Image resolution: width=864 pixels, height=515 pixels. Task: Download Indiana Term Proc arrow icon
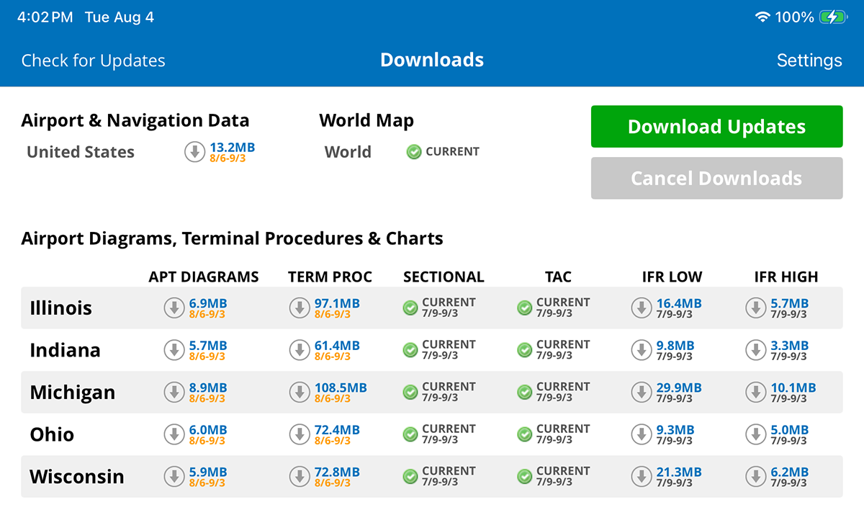pos(300,351)
